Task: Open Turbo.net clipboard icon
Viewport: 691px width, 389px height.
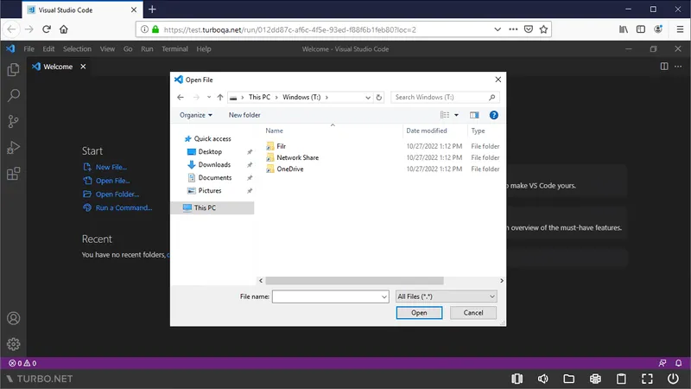Action: [621, 379]
